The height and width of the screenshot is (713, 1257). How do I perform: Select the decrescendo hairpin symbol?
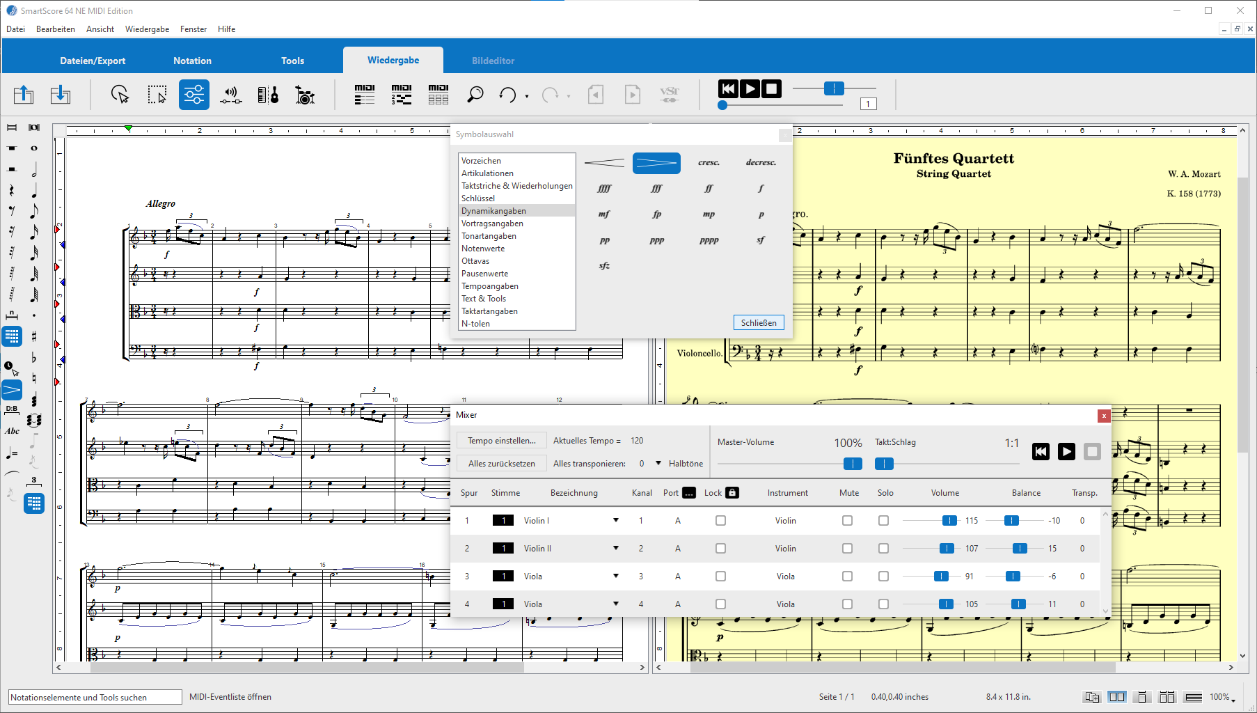(656, 163)
